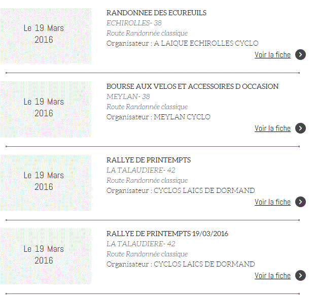This screenshot has width=316, height=295.
Task: Open Voir la fiche for Echirolles event
Action: click(272, 55)
